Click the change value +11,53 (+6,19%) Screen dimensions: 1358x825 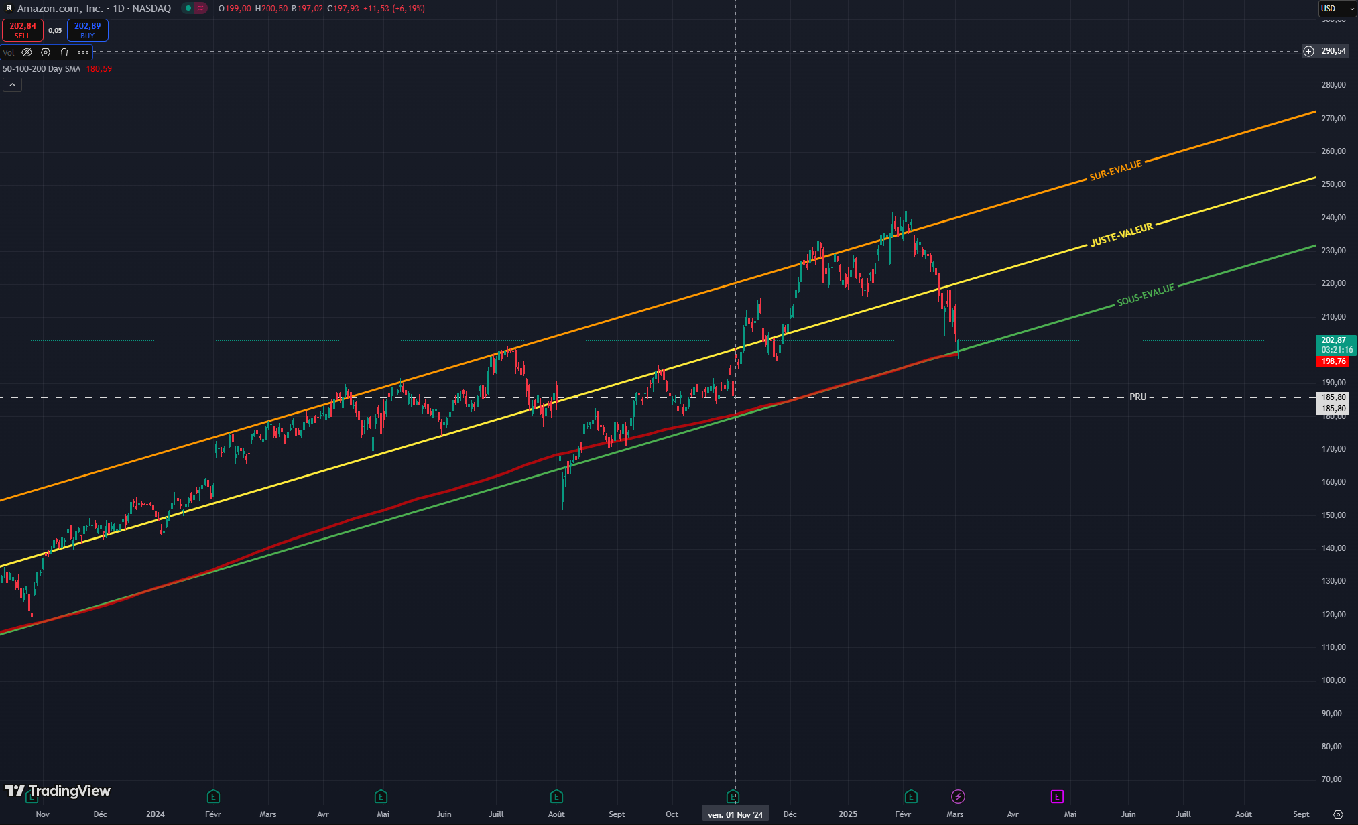coord(394,9)
